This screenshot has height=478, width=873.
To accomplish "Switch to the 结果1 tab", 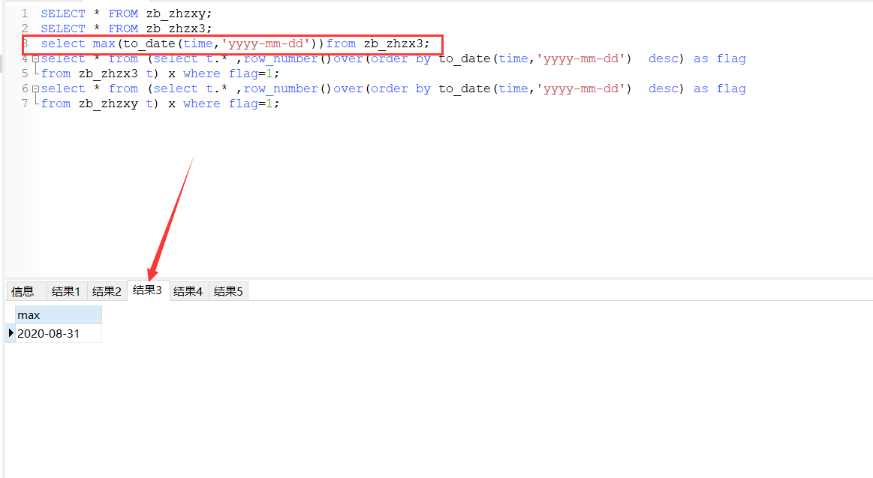I will 66,291.
